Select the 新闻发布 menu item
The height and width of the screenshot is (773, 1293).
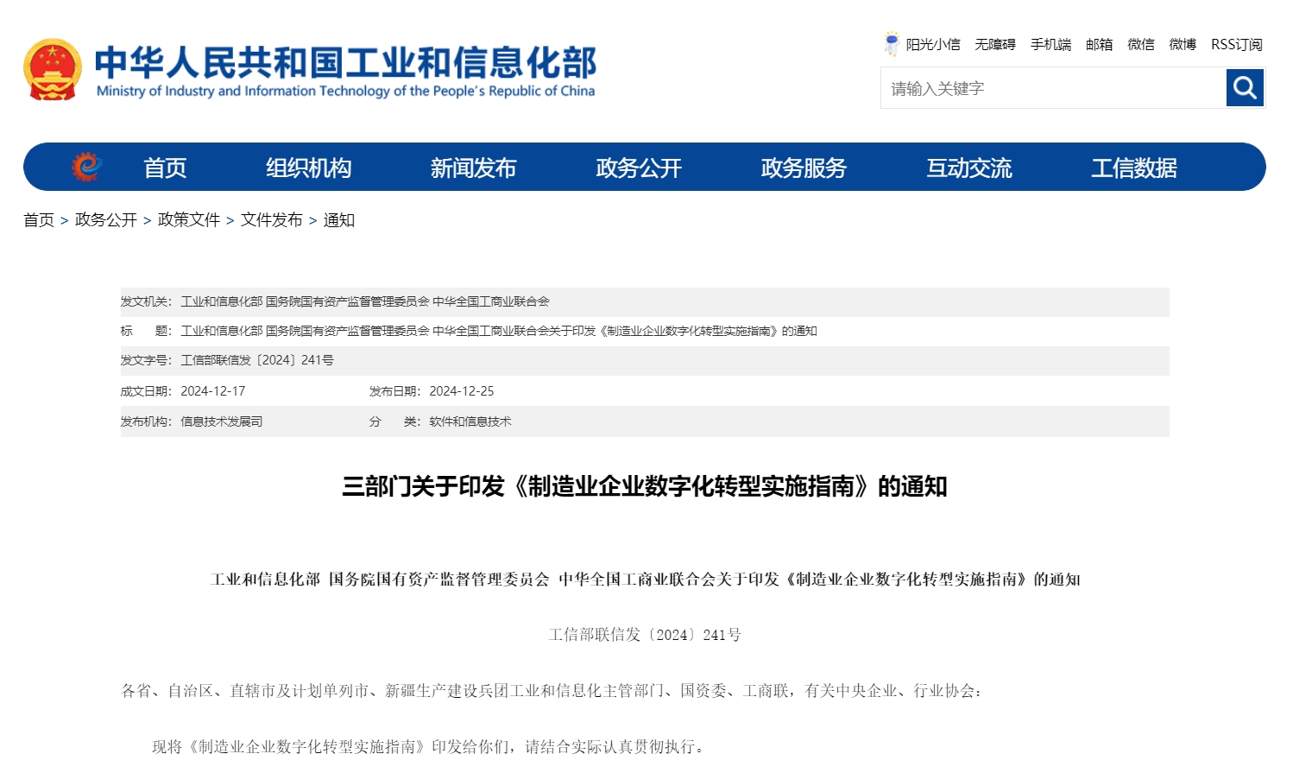click(473, 168)
